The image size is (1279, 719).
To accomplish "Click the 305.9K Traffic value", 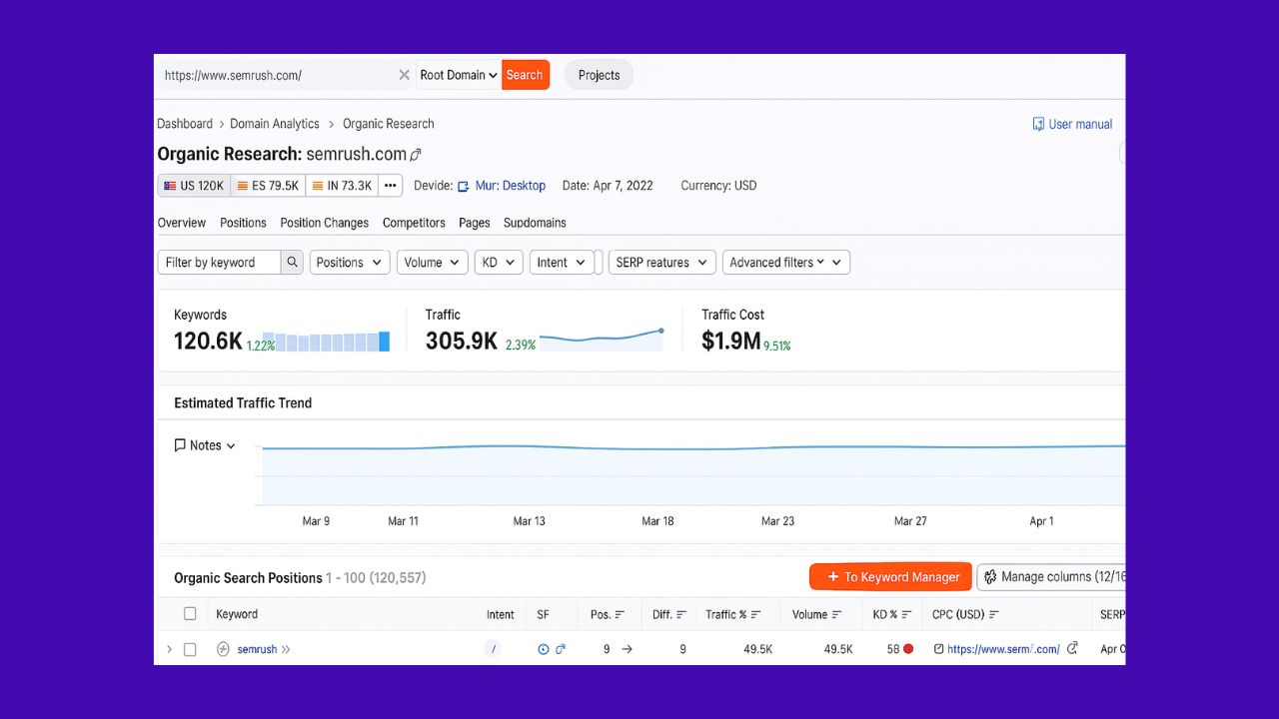I will pos(462,341).
